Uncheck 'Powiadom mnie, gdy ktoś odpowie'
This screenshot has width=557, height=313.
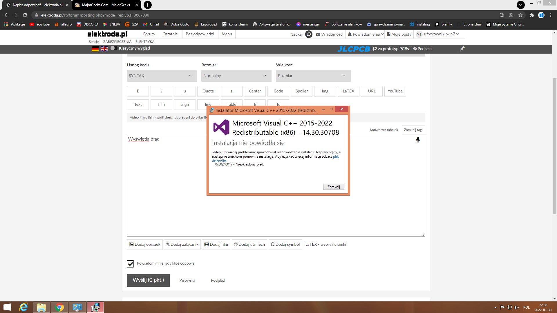coord(130,263)
